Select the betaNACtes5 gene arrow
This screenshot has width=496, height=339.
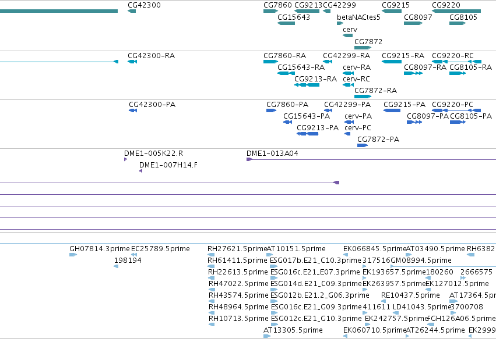pos(340,23)
